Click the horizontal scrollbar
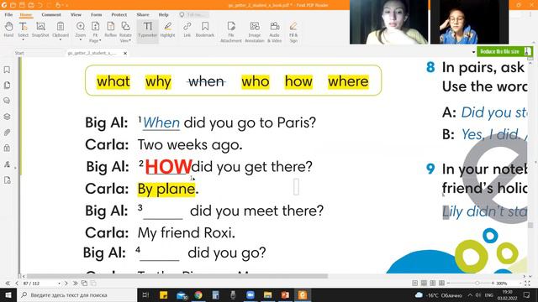The width and height of the screenshot is (538, 302). 177,276
